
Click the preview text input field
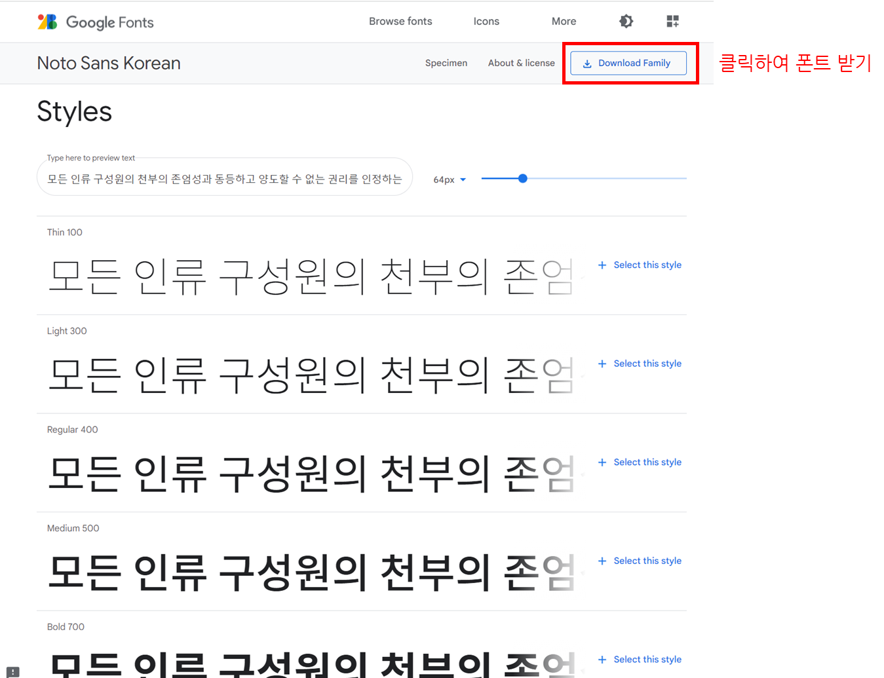(225, 178)
